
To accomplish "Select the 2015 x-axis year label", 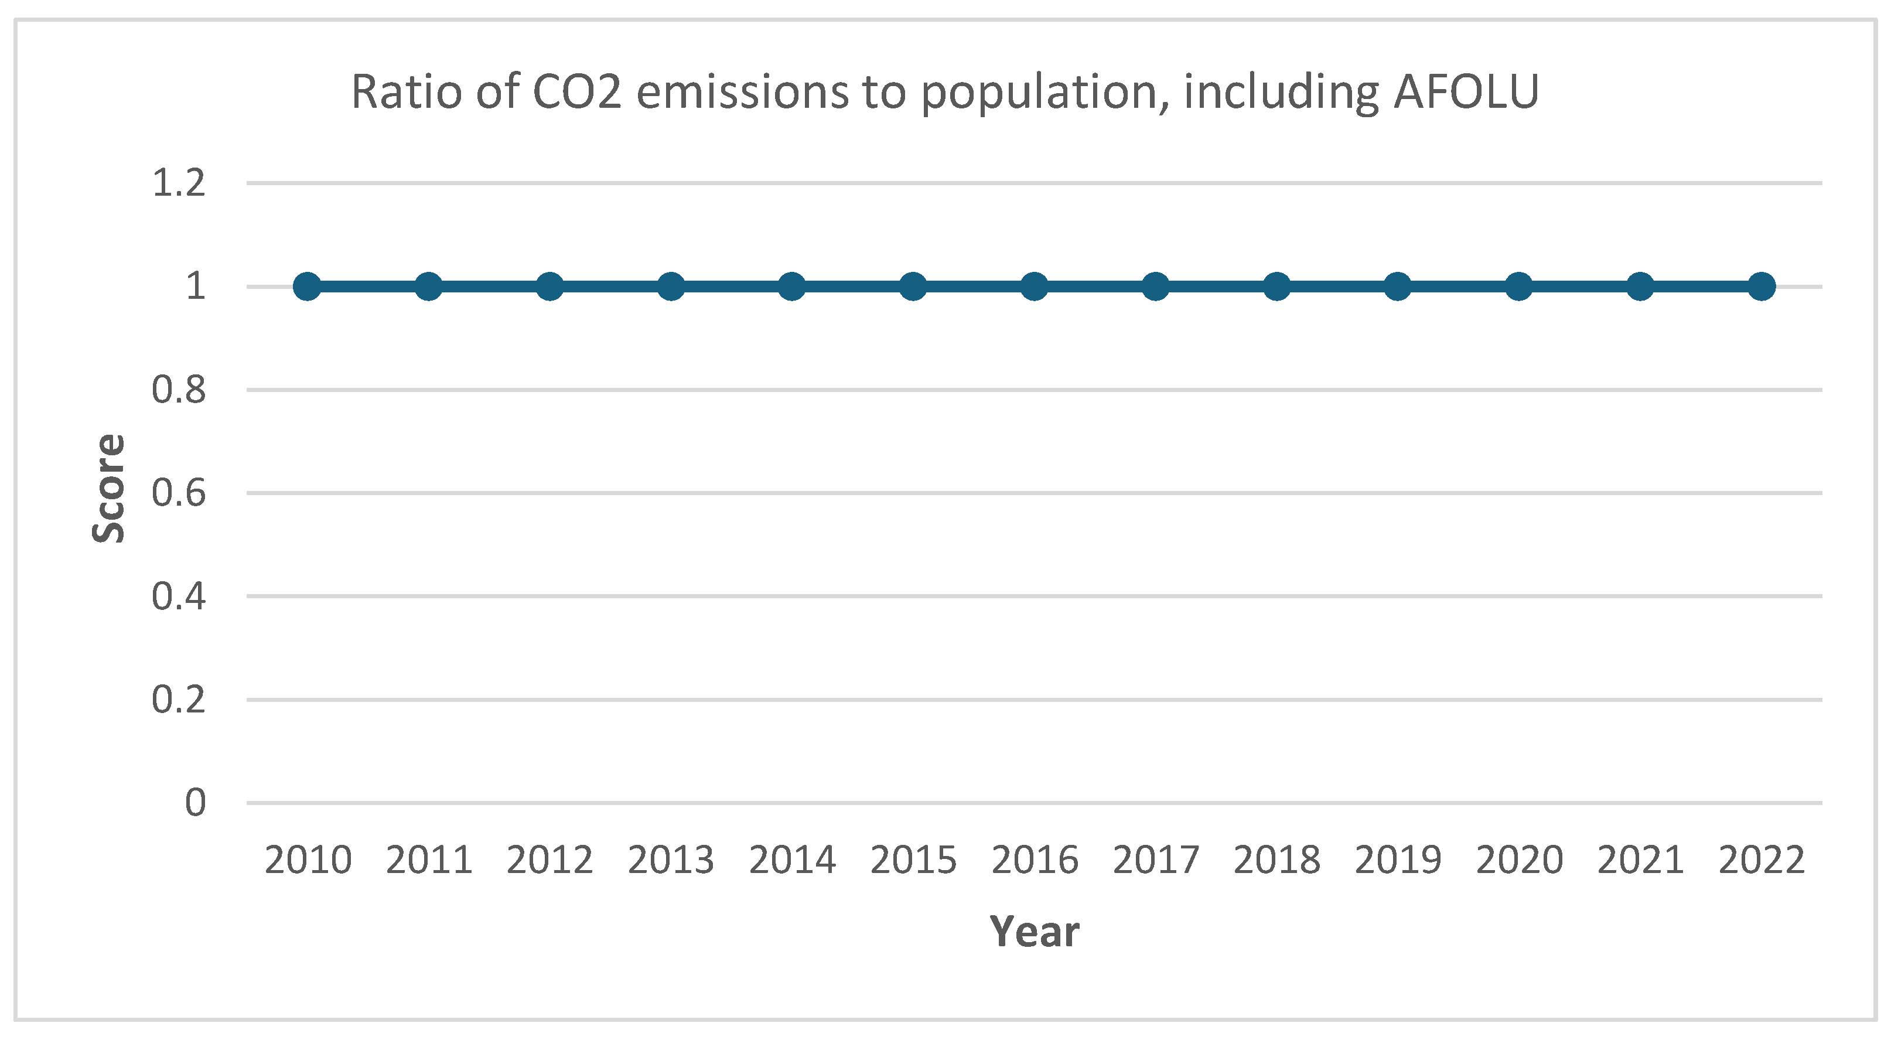I will tap(913, 860).
